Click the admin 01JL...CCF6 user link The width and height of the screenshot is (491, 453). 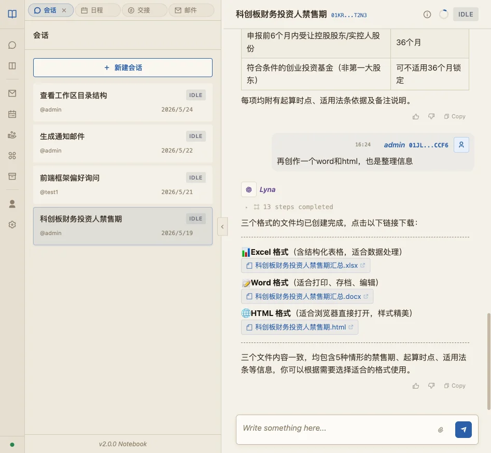tap(416, 145)
